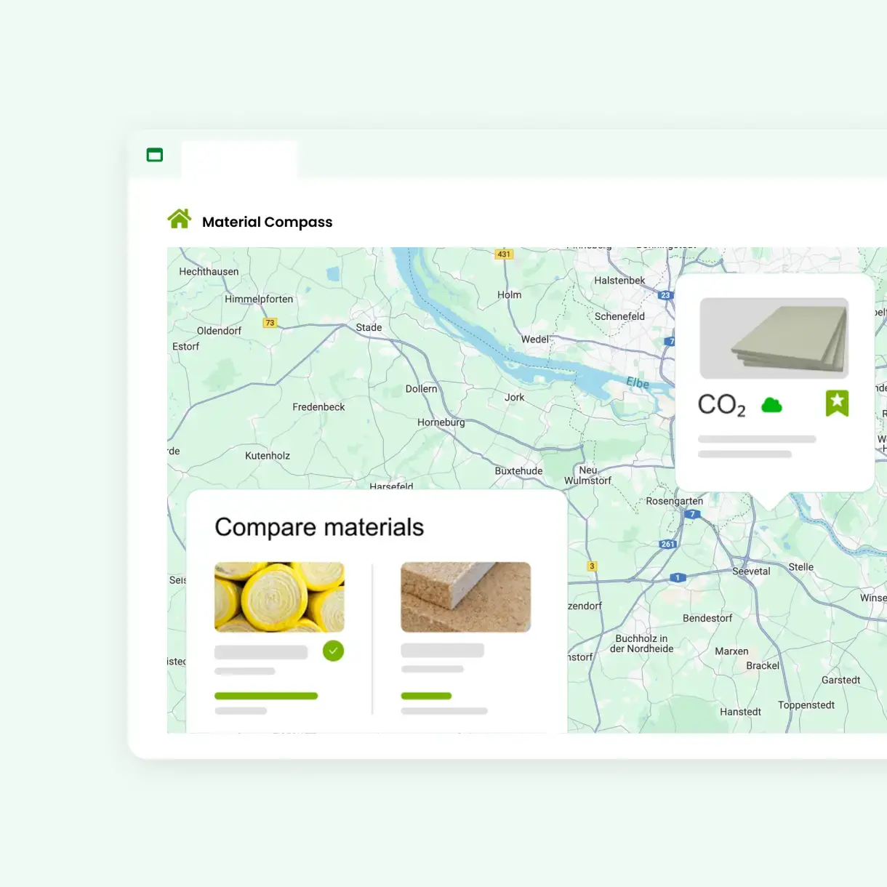Viewport: 887px width, 887px height.
Task: Click the autobahn 23 road shield
Action: [665, 295]
